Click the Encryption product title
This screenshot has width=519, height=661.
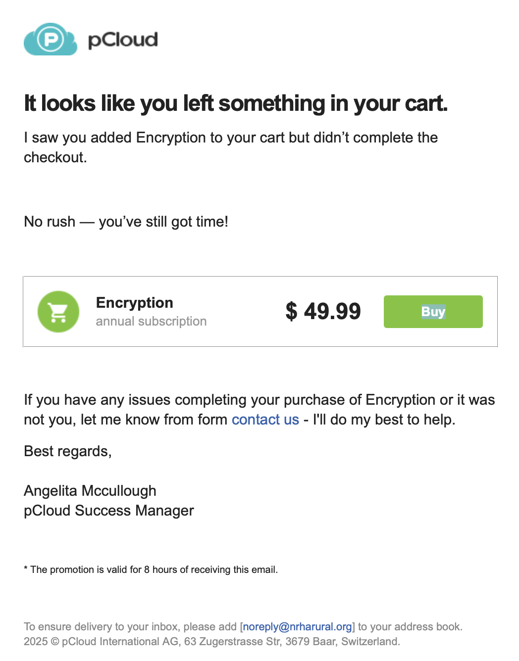click(x=135, y=302)
